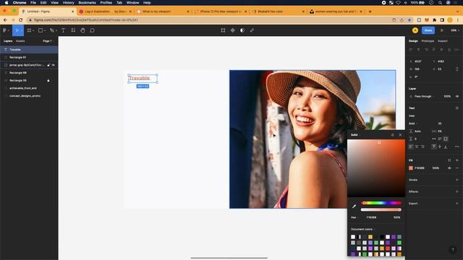Open the Bold font weight dropdown
This screenshot has width=463, height=260.
tap(413, 123)
